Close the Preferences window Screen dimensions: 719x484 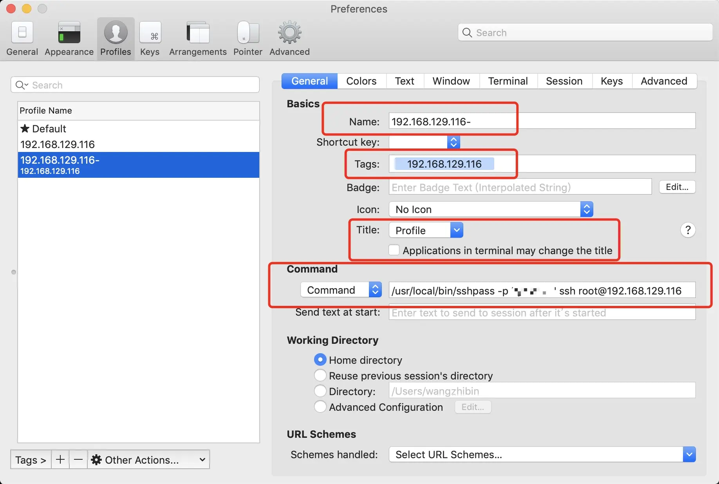pos(11,9)
